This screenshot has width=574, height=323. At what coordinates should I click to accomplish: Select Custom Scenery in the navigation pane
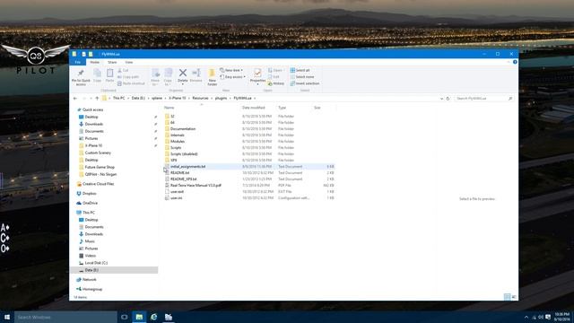(98, 153)
